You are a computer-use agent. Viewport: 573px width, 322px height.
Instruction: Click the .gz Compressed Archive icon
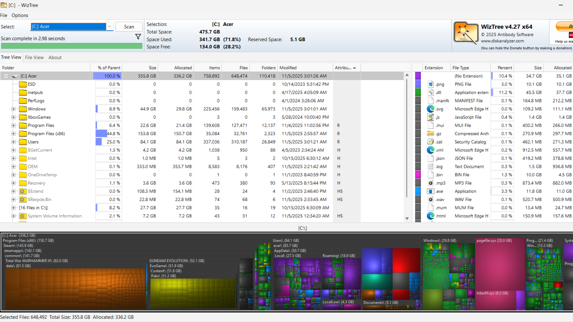430,133
